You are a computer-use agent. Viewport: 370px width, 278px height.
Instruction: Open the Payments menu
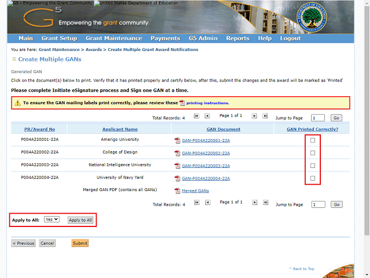(x=165, y=38)
